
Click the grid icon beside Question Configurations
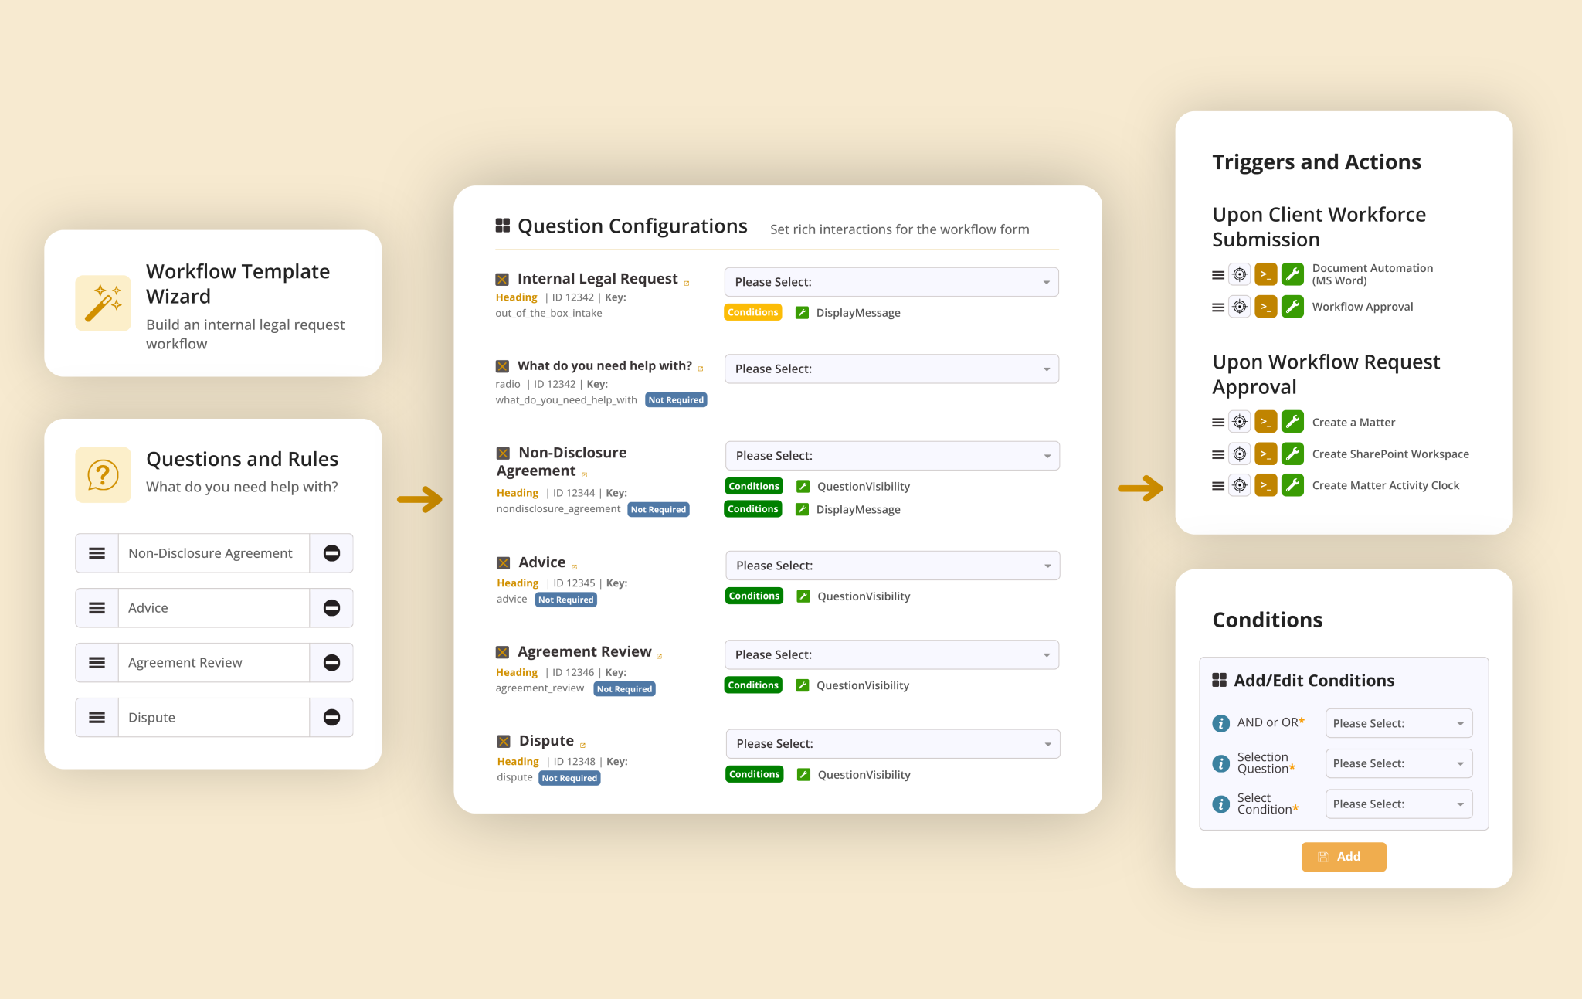tap(503, 226)
